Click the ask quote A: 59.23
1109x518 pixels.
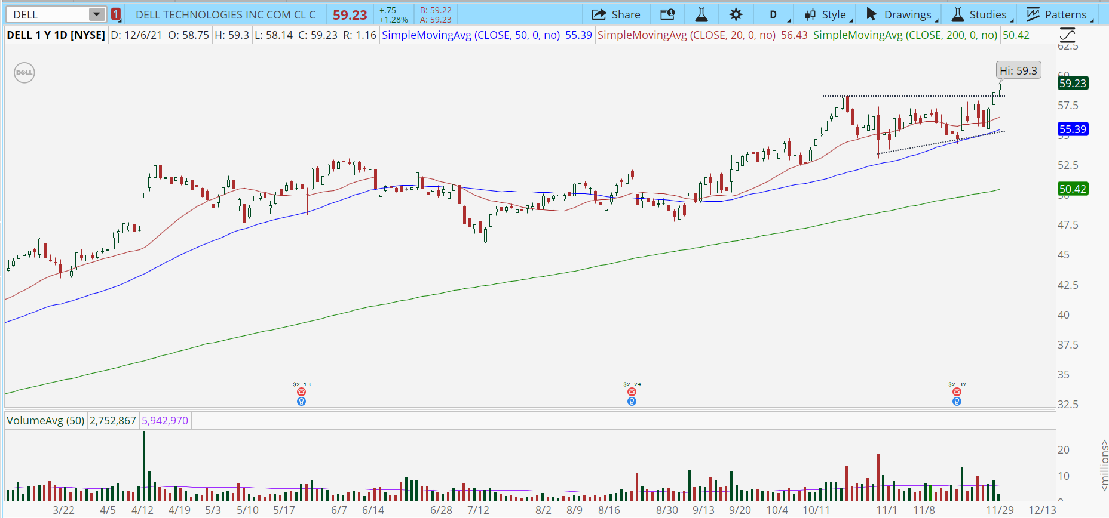(436, 20)
